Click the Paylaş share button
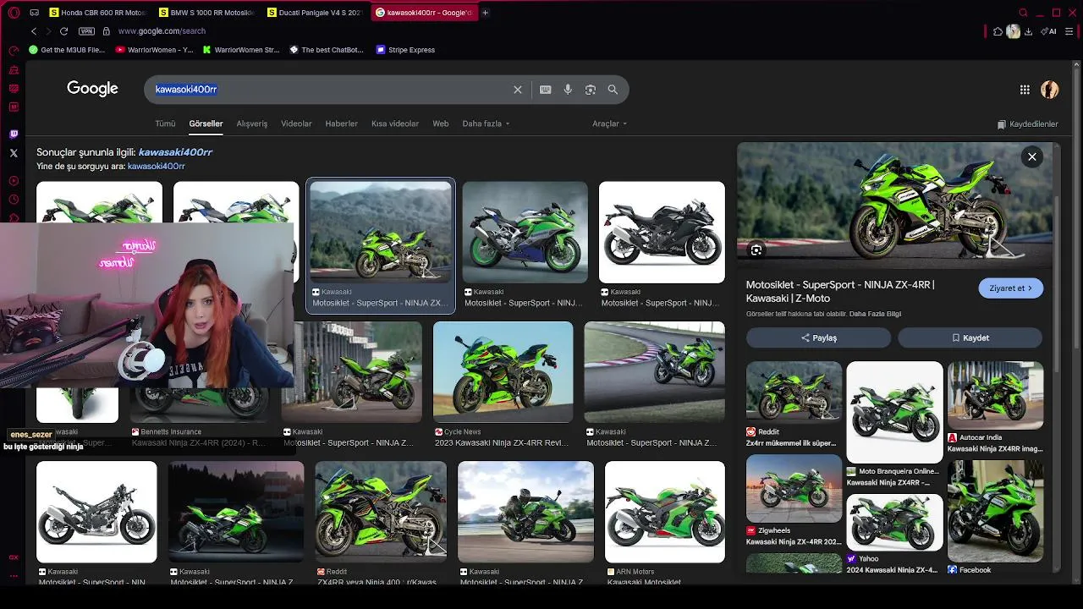The height and width of the screenshot is (609, 1083). point(818,337)
